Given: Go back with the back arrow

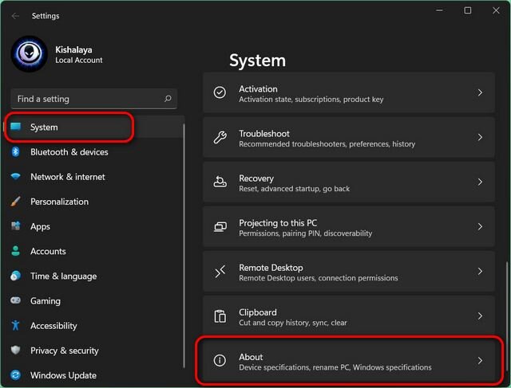Looking at the screenshot, I should coord(16,15).
